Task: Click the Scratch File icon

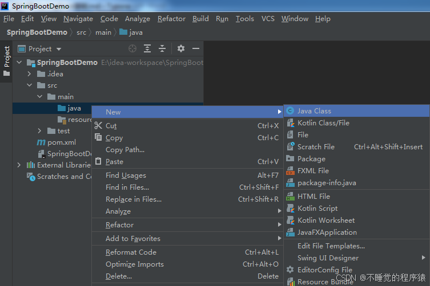Action: point(291,146)
